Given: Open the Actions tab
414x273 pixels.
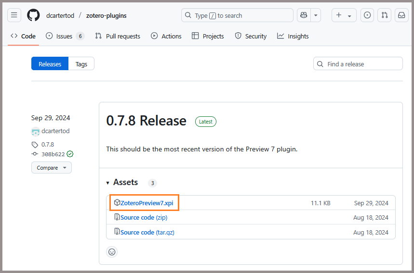Looking at the screenshot, I should [x=166, y=36].
